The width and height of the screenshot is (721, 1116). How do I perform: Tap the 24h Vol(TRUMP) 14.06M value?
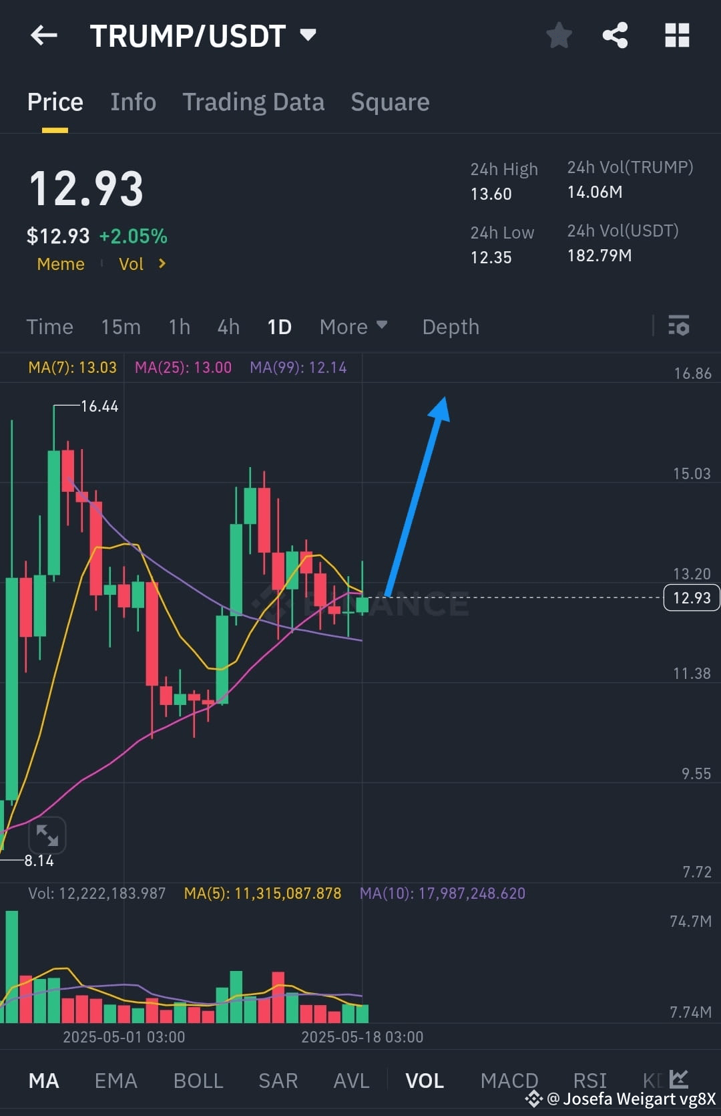[595, 192]
